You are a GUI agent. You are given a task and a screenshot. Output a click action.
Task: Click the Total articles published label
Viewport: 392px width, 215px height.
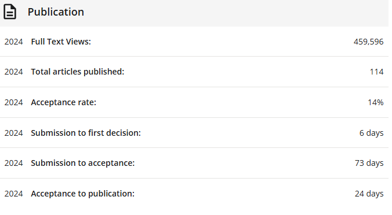pos(78,72)
